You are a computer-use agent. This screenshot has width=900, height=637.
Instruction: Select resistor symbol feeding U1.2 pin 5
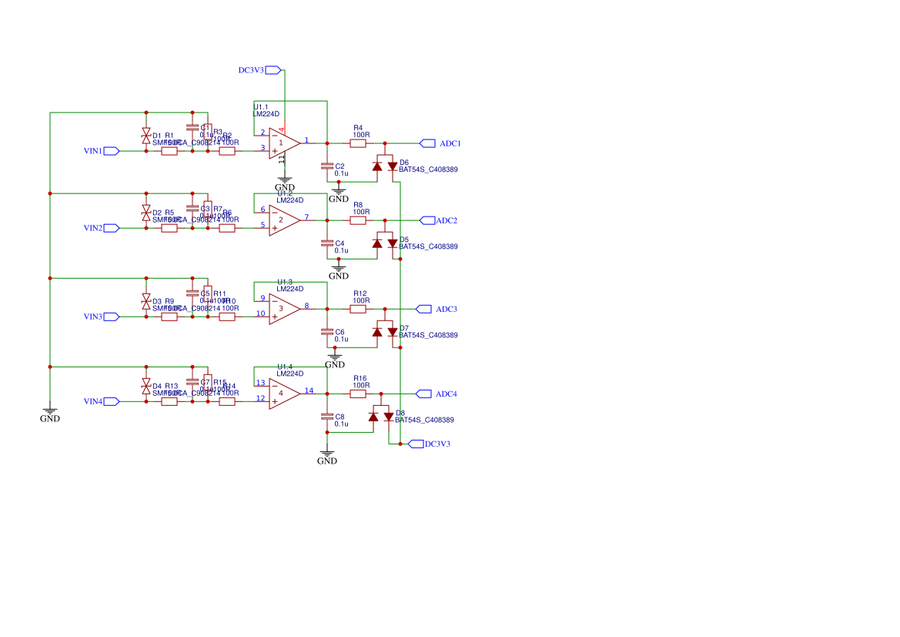point(227,228)
